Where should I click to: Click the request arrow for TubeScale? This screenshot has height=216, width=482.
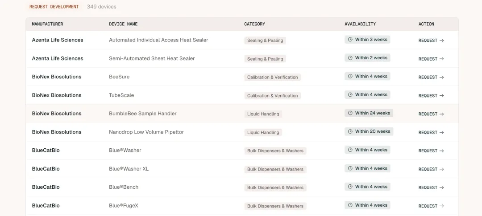tap(441, 96)
